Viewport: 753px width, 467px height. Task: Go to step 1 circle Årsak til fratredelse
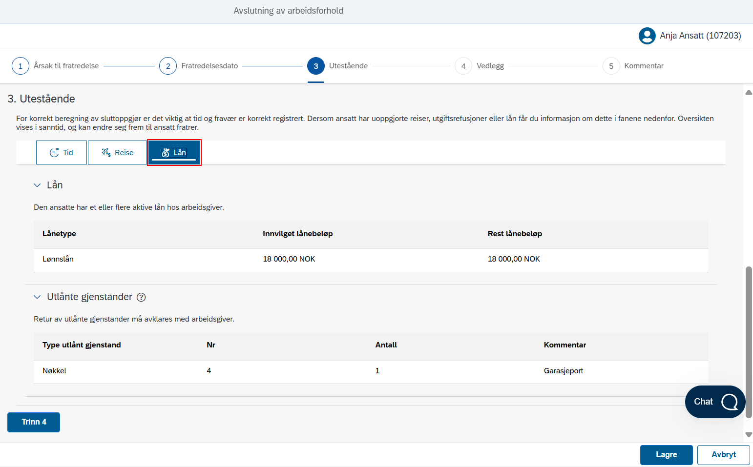(21, 66)
